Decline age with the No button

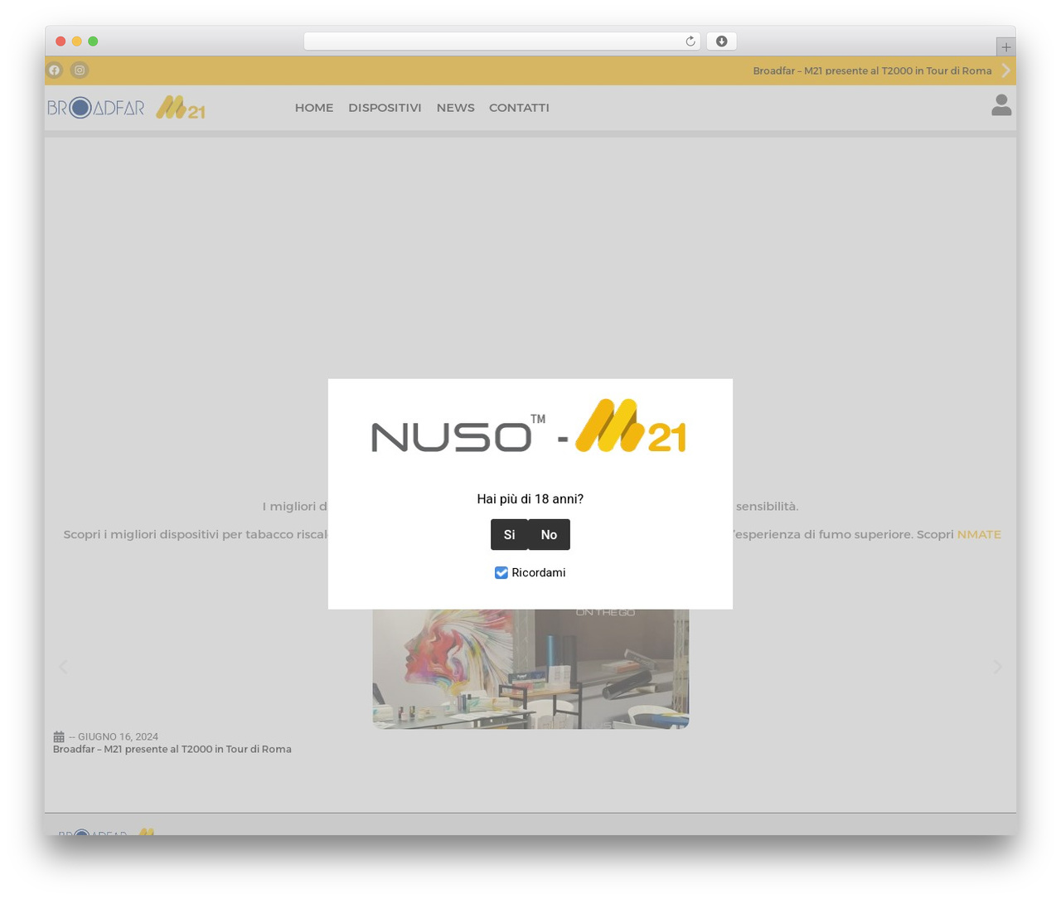coord(549,535)
